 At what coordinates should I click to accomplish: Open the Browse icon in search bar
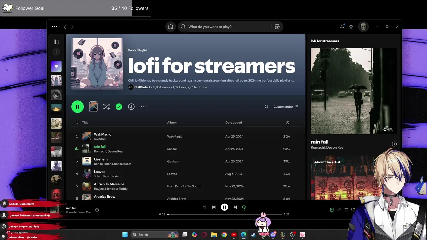tap(277, 27)
